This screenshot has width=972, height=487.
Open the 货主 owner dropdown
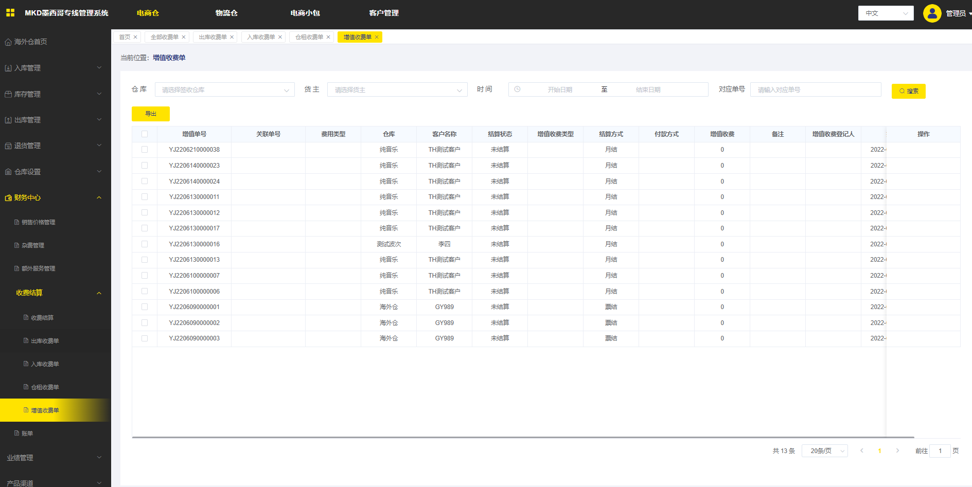click(x=397, y=90)
